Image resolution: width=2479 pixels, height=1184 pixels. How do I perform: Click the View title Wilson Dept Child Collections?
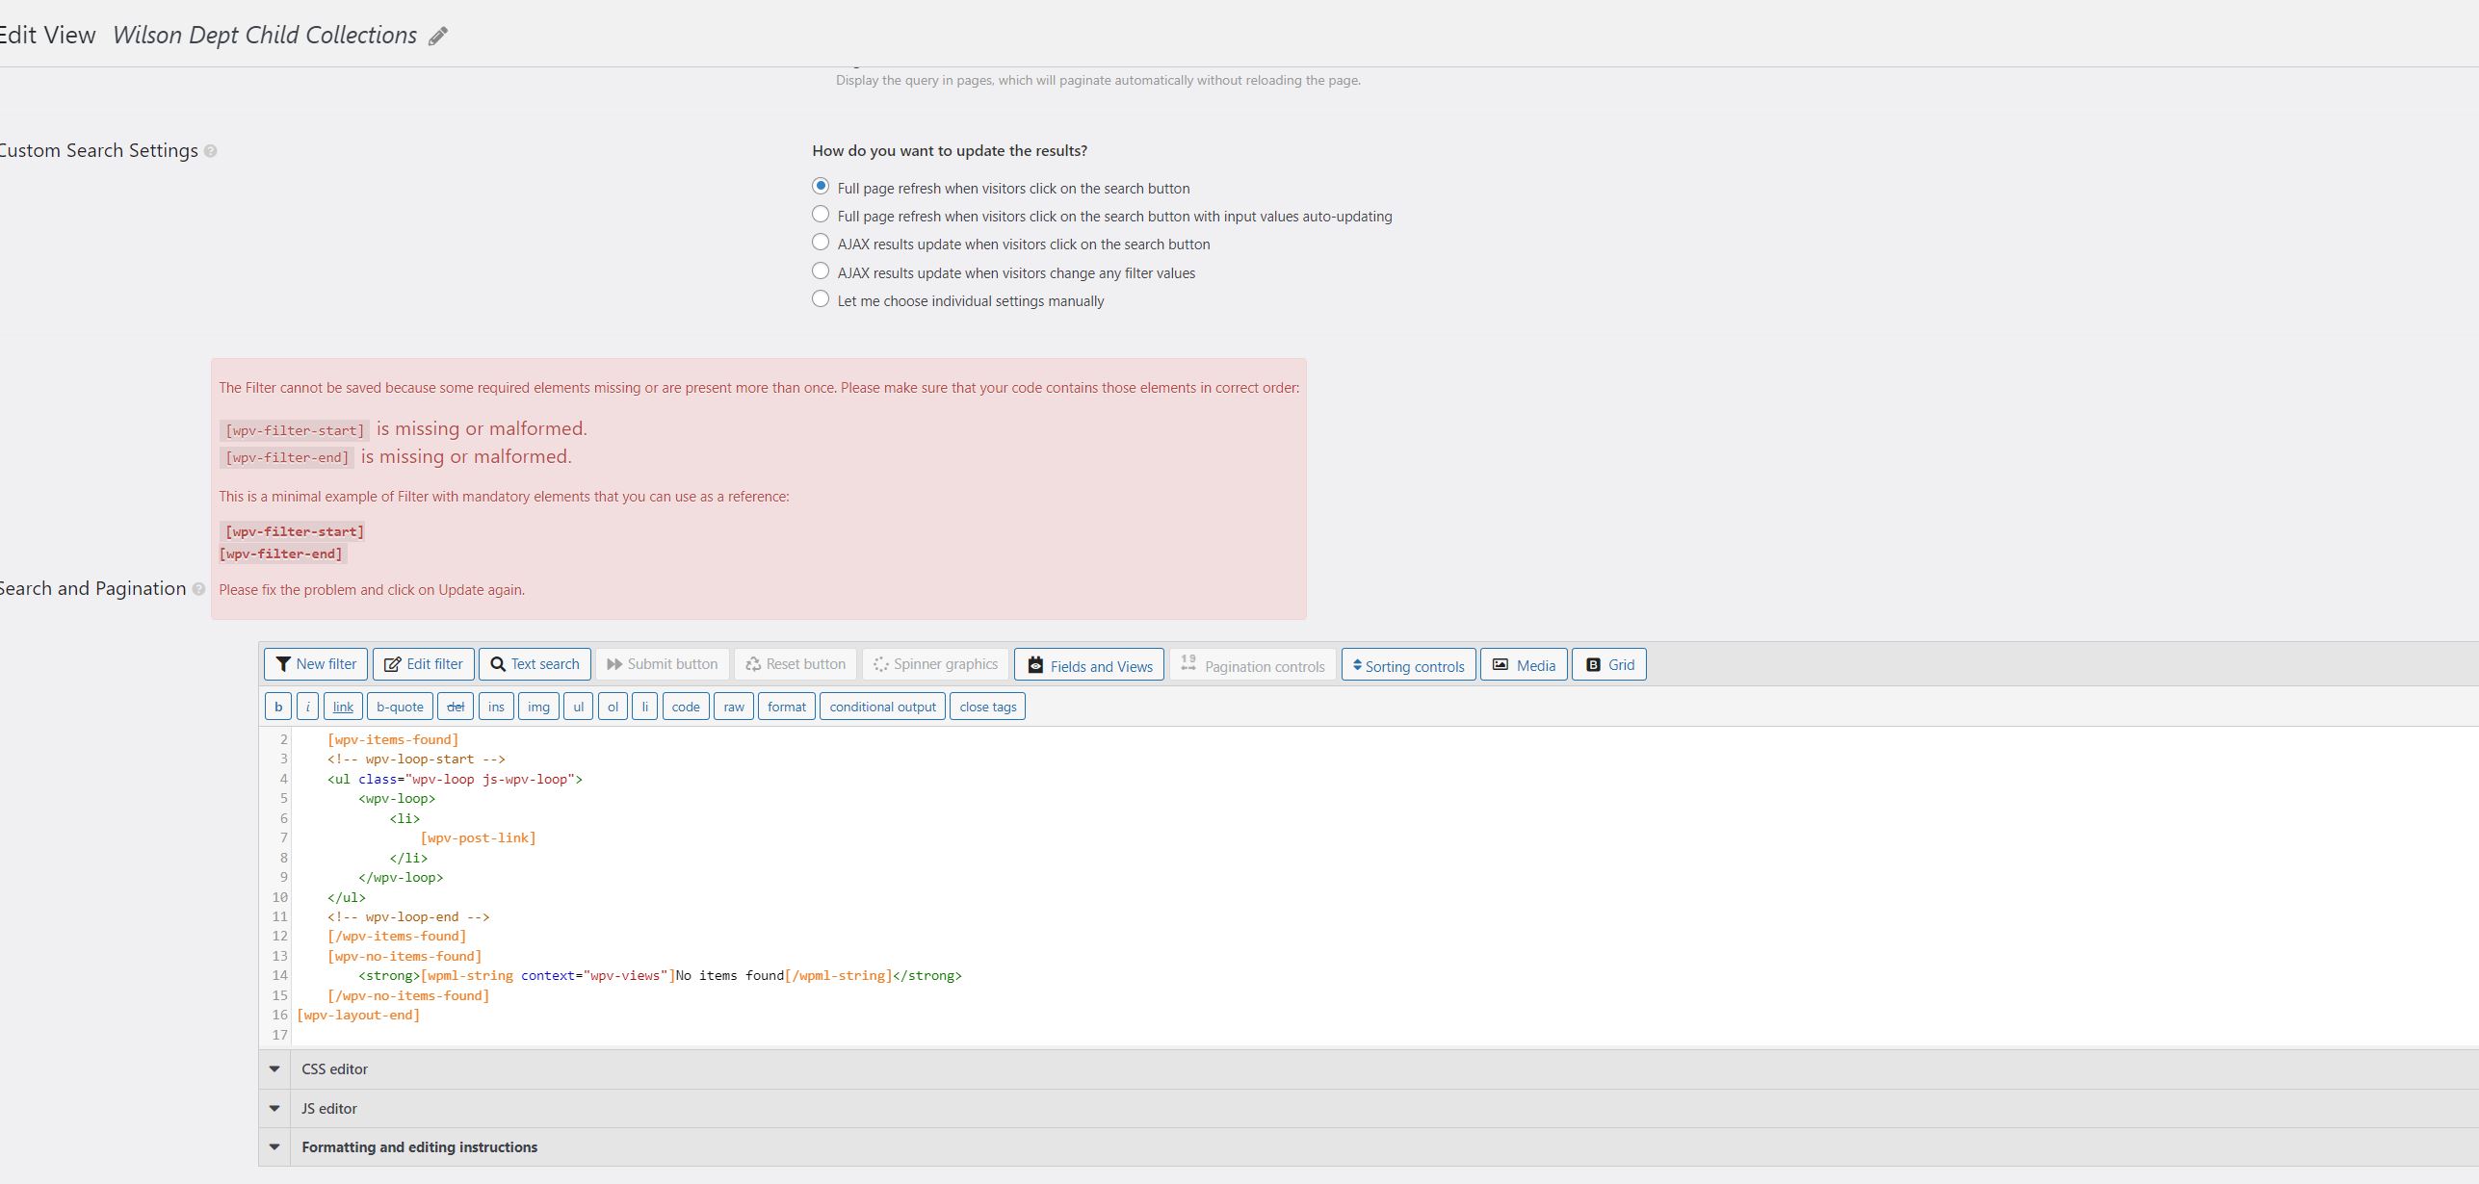[265, 36]
